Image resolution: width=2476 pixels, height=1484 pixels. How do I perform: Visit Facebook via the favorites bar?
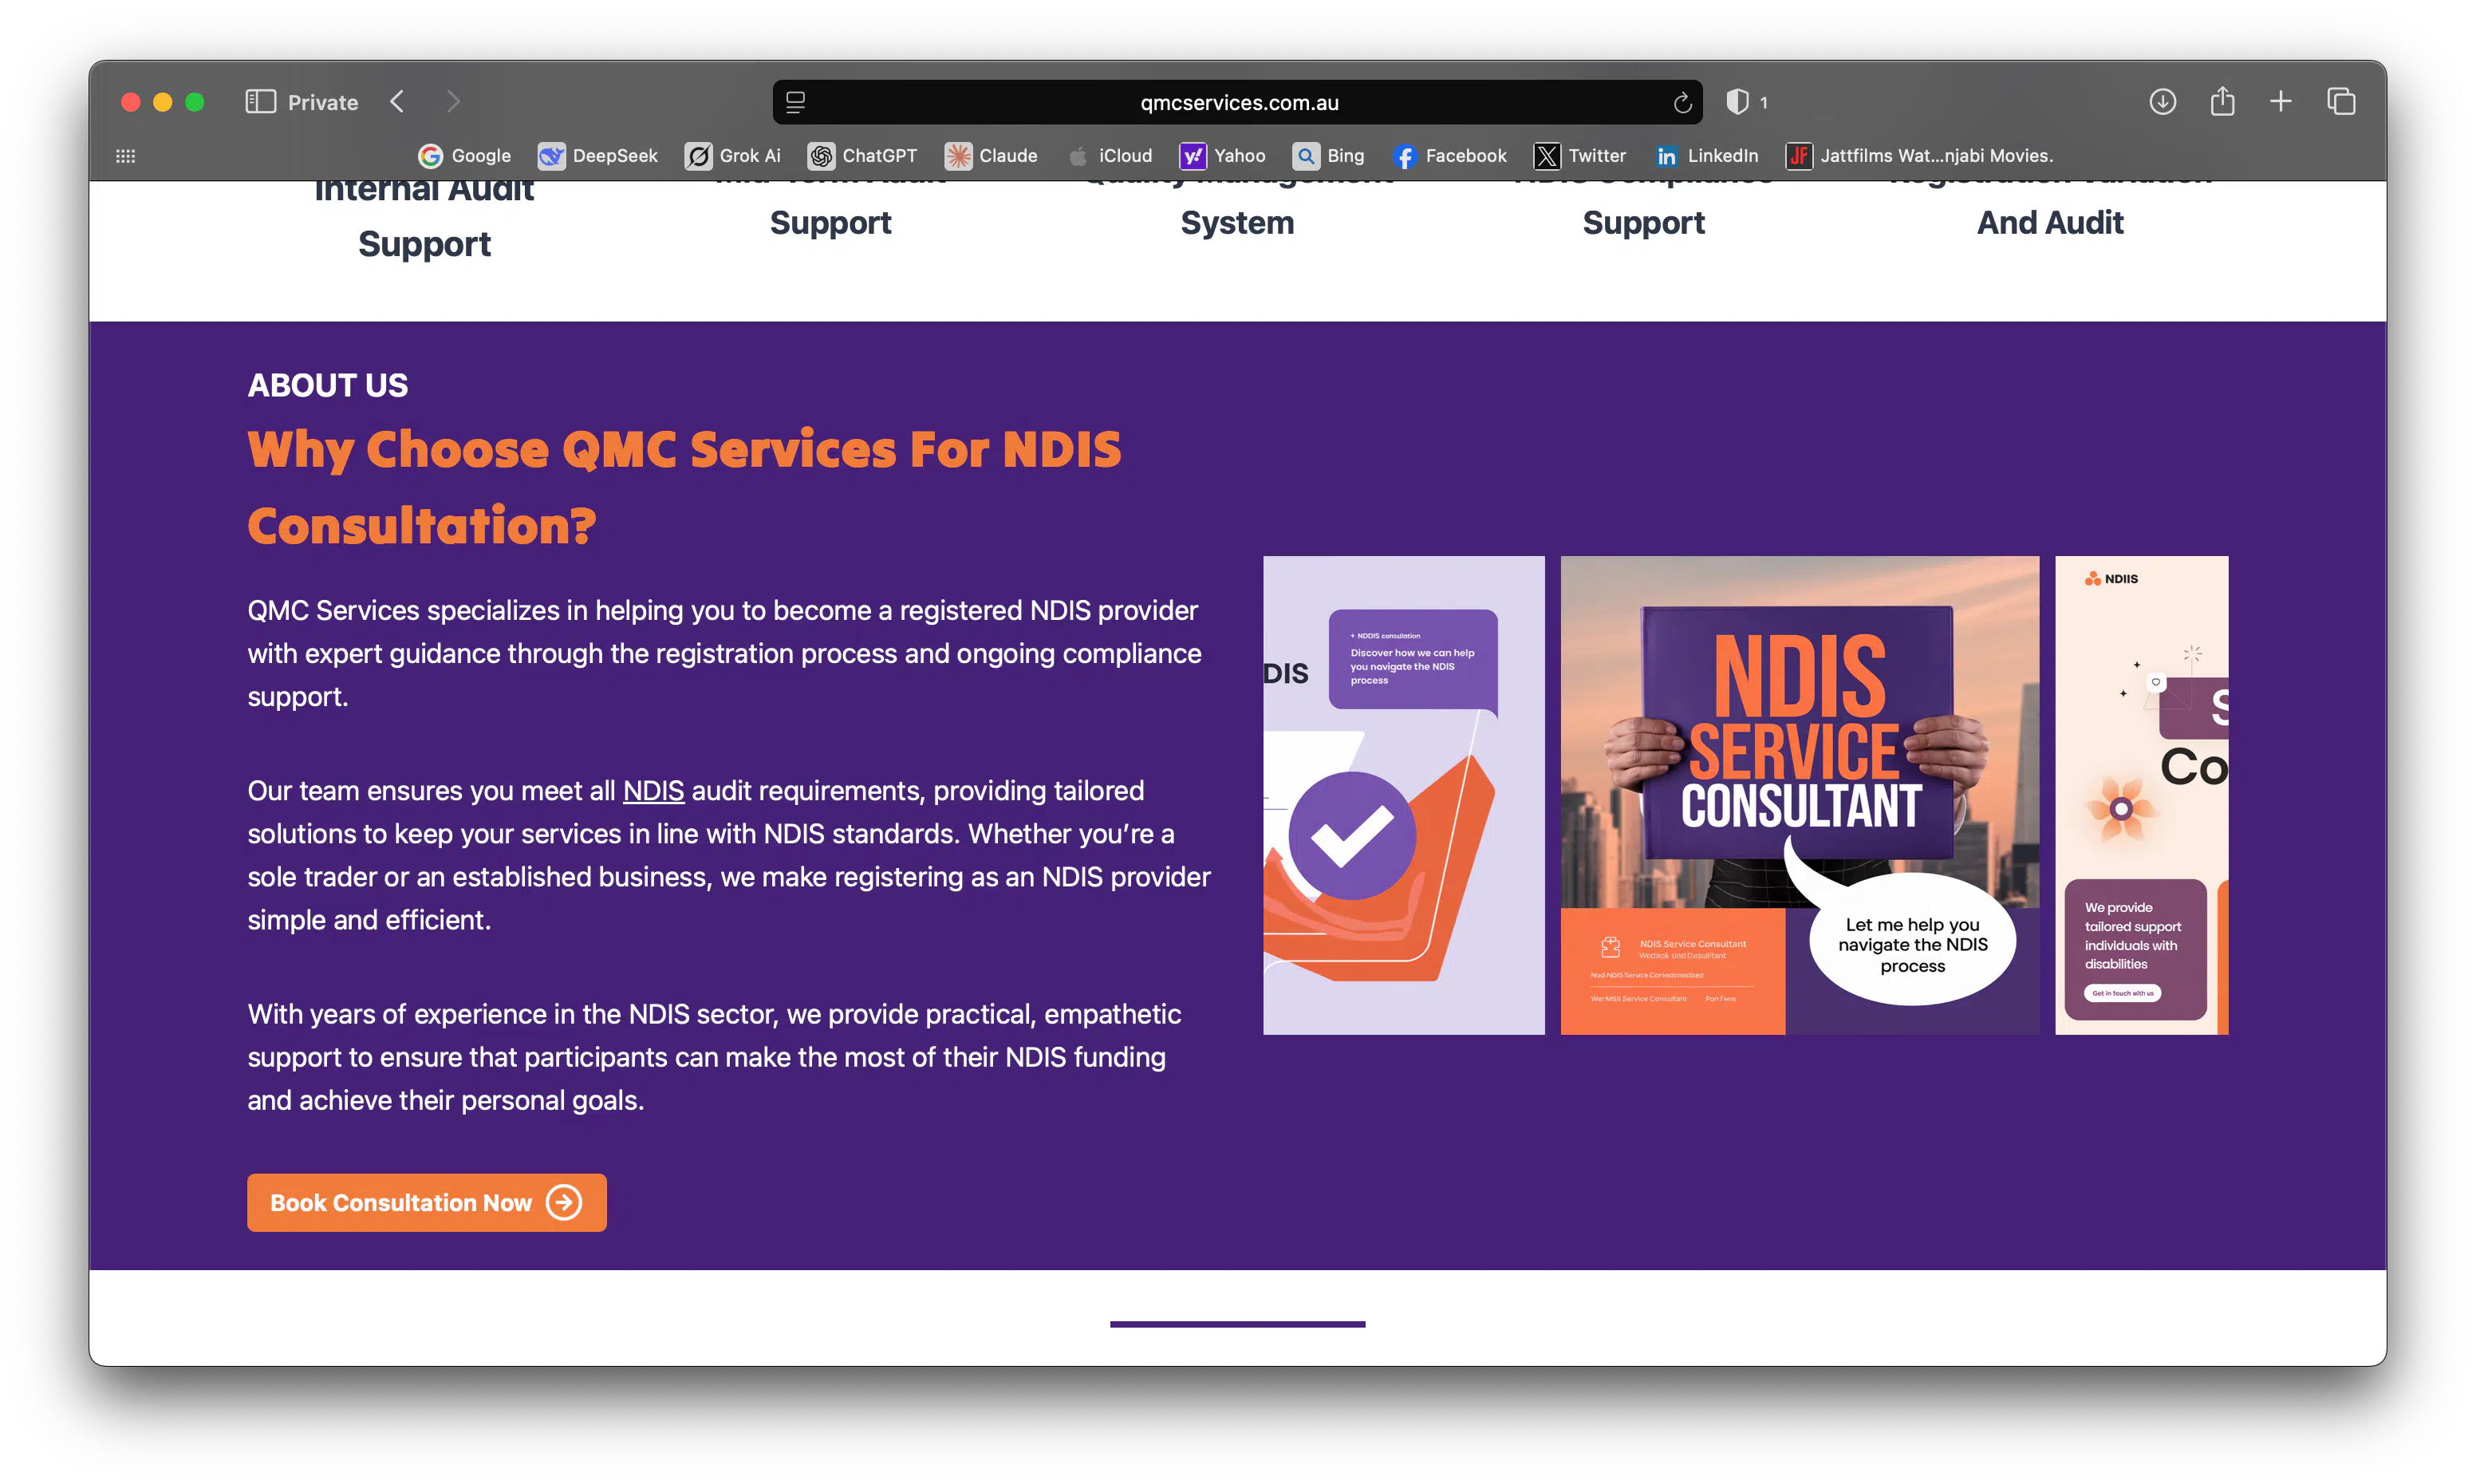click(x=1449, y=156)
